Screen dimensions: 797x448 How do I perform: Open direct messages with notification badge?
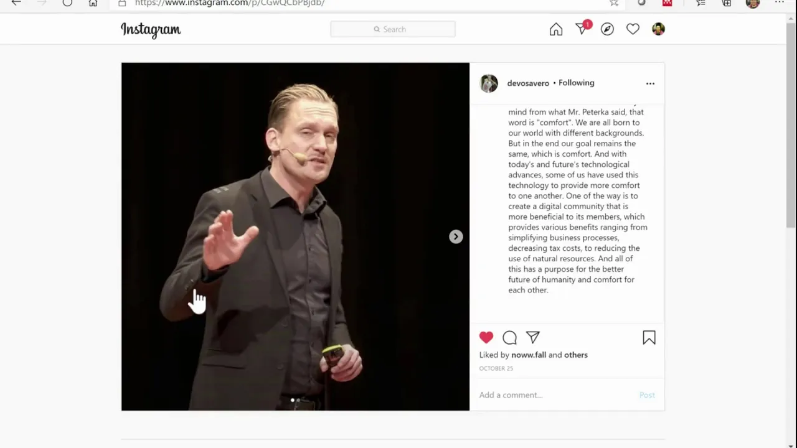[583, 28]
